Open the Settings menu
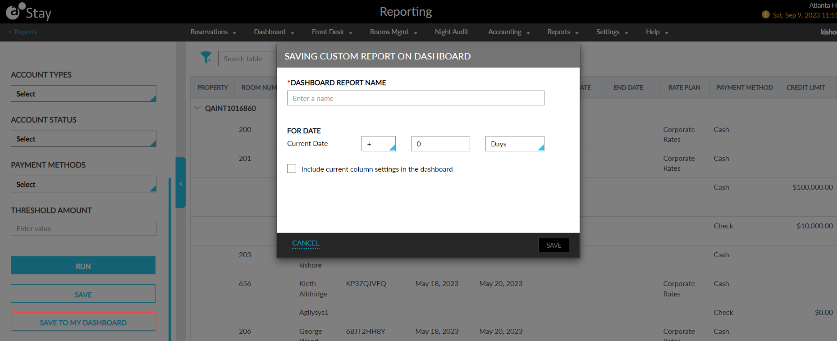The width and height of the screenshot is (837, 341). (612, 32)
